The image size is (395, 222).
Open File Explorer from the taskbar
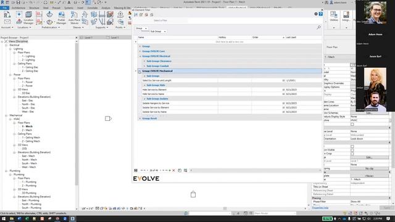(12, 219)
